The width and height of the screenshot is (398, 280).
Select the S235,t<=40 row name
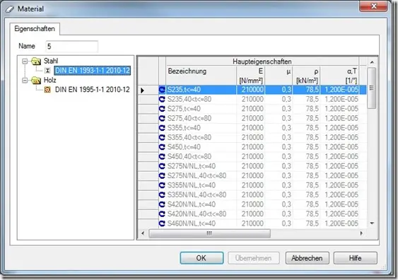point(184,90)
